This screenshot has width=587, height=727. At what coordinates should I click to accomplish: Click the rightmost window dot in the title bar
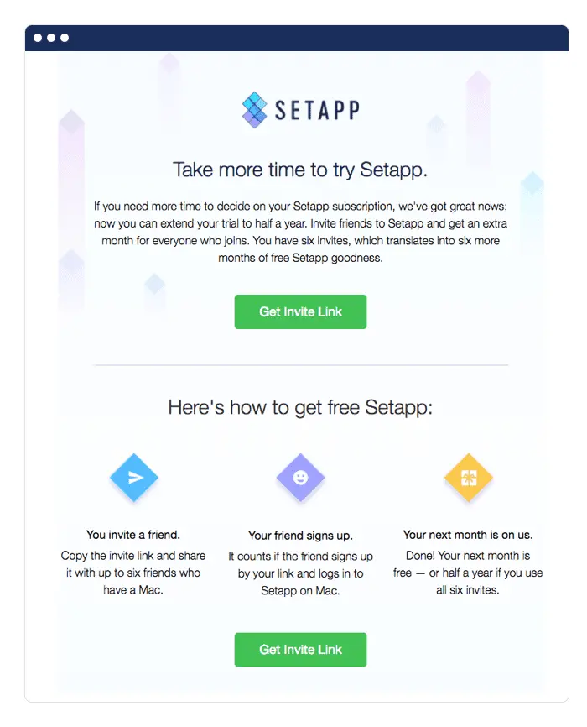(64, 37)
